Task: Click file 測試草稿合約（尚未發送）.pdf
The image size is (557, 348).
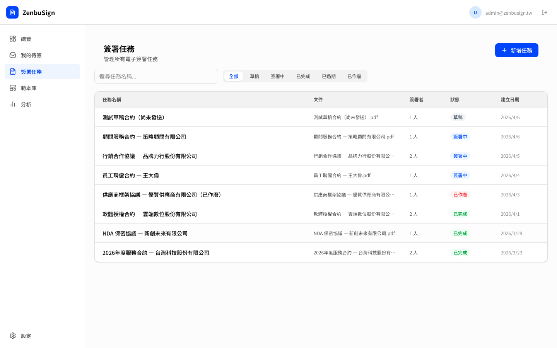Action: click(346, 117)
